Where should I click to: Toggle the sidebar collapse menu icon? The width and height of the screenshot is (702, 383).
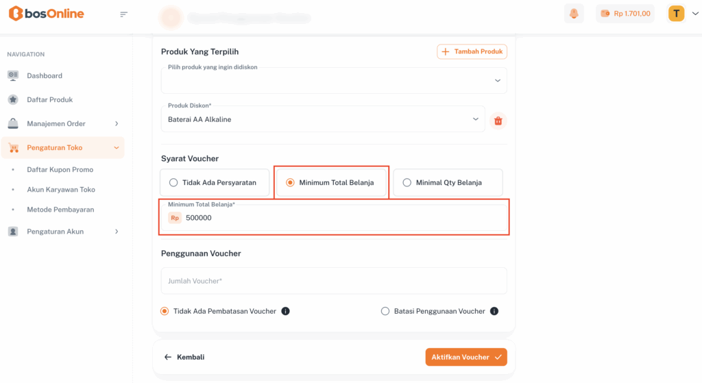pos(124,14)
